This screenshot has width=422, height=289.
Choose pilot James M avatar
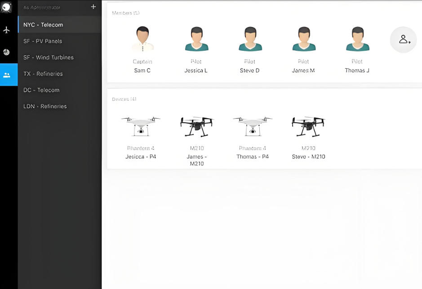tap(304, 39)
